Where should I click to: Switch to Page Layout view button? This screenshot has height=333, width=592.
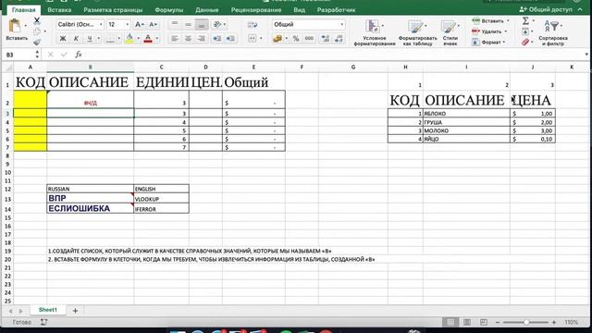[x=467, y=322]
